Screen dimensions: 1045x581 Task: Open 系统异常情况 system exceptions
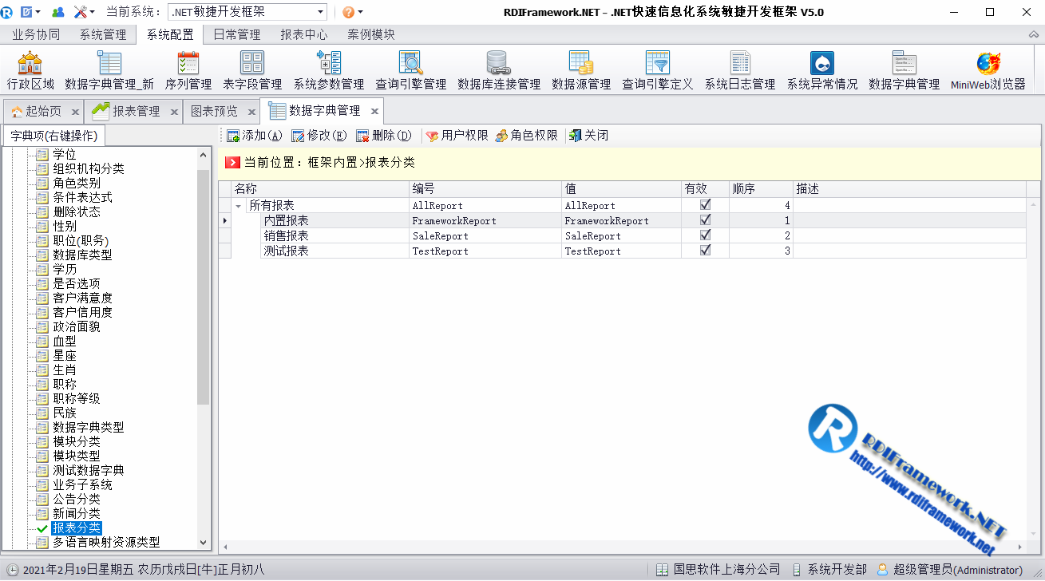click(822, 70)
